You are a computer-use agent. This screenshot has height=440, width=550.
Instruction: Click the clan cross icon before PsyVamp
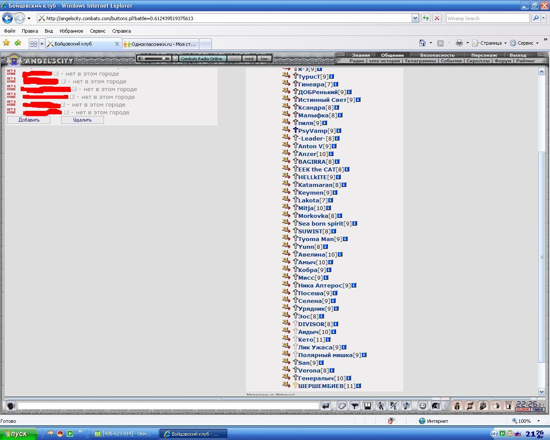pos(295,130)
